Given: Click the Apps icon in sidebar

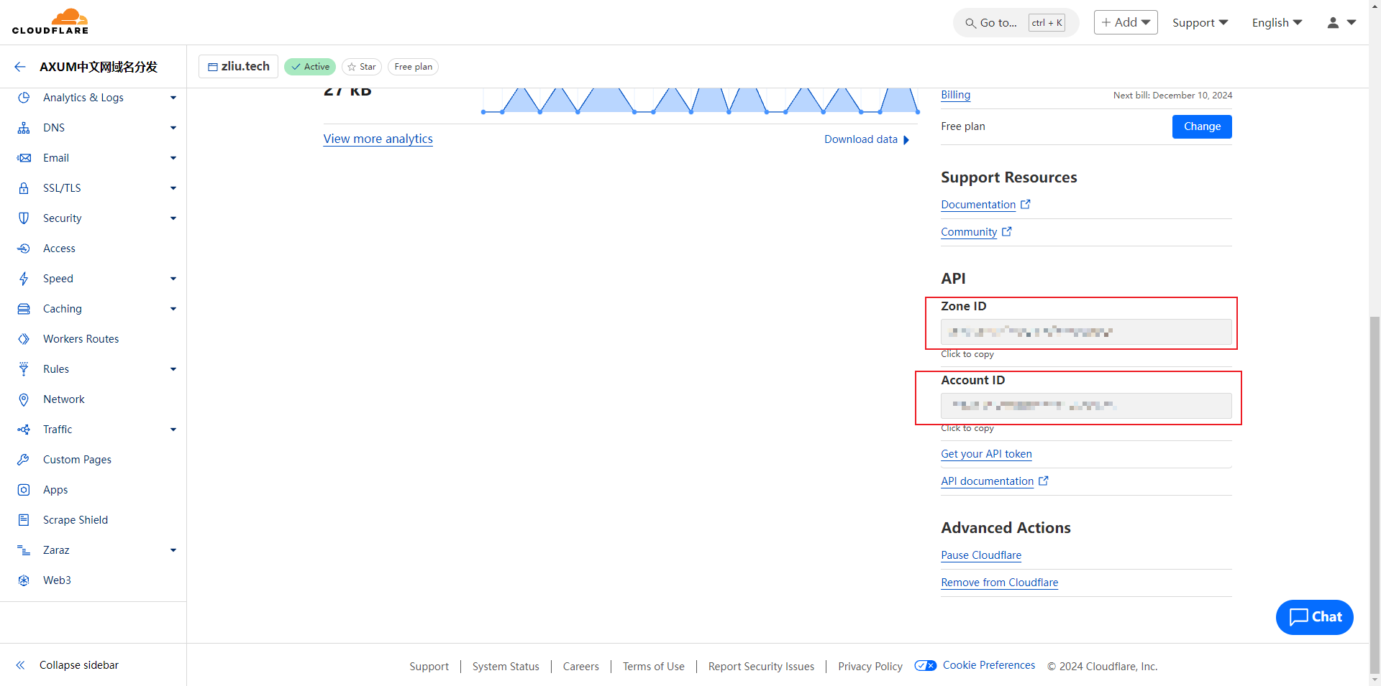Looking at the screenshot, I should [x=24, y=490].
